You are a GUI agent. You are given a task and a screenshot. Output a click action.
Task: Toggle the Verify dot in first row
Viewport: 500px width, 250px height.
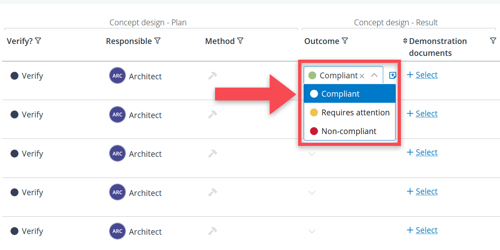pyautogui.click(x=14, y=76)
